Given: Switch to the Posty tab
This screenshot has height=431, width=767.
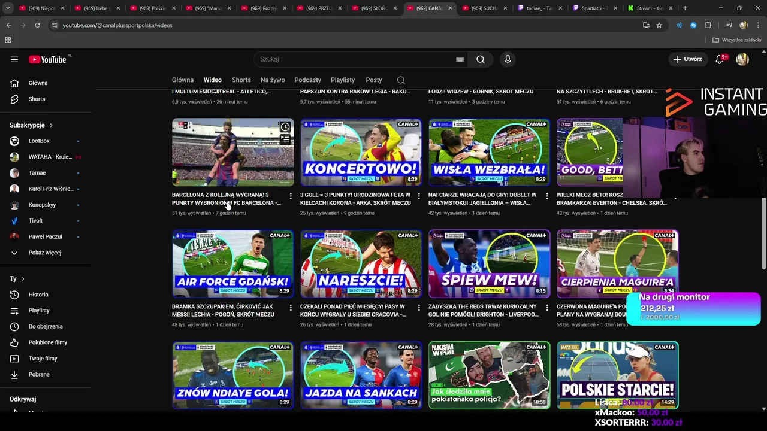Looking at the screenshot, I should point(374,80).
